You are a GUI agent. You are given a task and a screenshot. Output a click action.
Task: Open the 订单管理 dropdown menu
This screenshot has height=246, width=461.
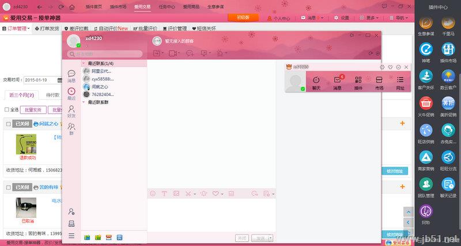17,28
